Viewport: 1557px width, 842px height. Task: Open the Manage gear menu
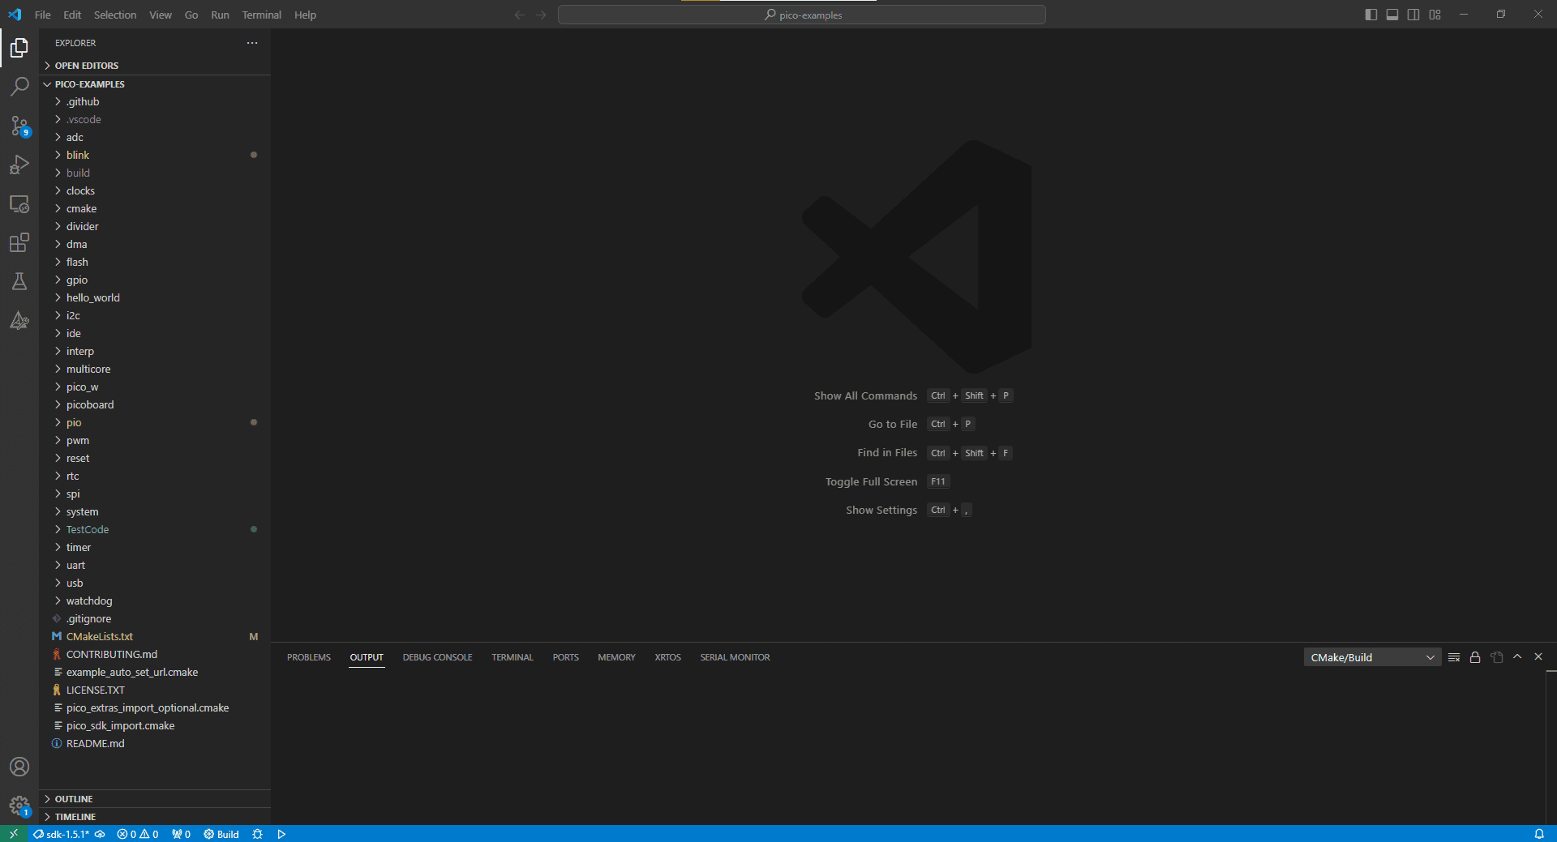tap(19, 806)
